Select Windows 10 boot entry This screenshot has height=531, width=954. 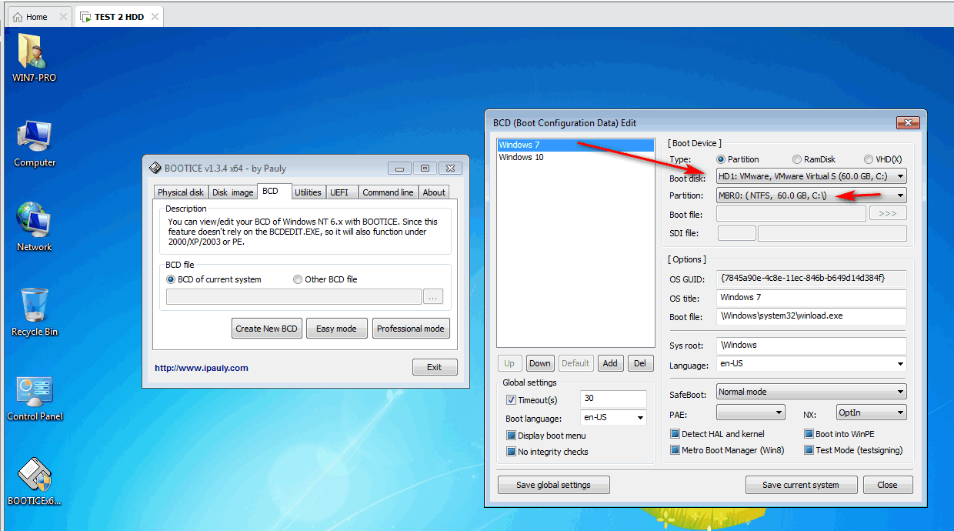click(575, 157)
